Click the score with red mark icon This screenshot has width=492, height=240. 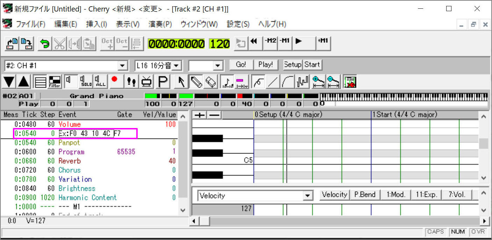point(350,82)
